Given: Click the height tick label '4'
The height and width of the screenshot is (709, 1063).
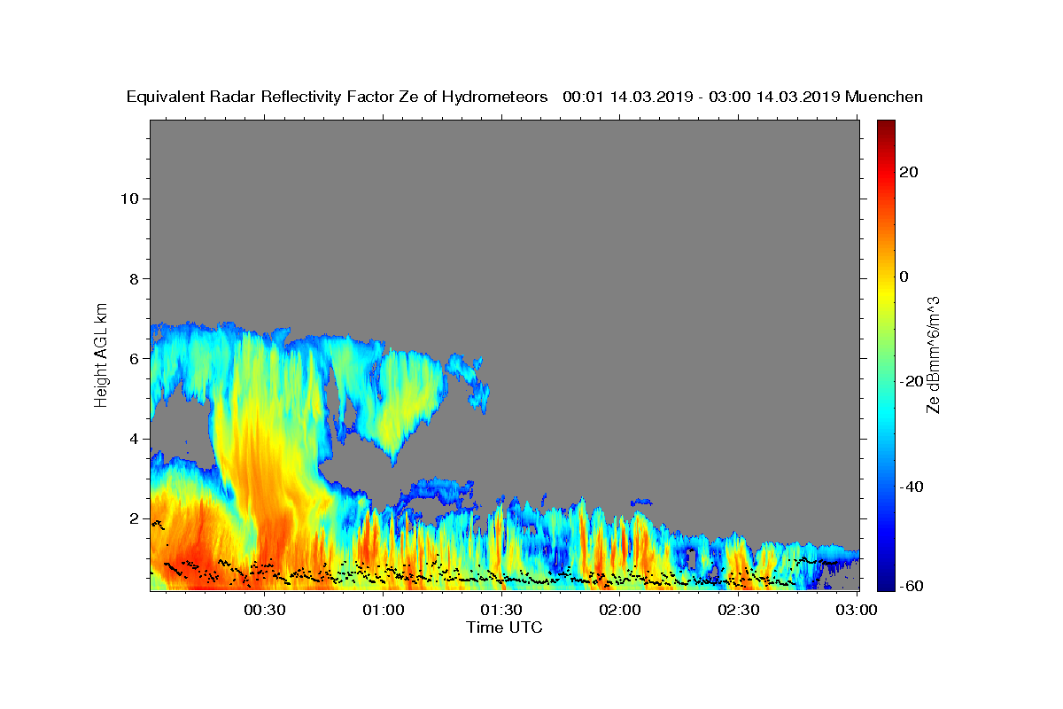Looking at the screenshot, I should coord(133,438).
